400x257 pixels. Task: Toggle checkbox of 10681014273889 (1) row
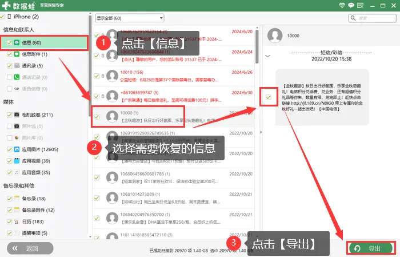click(x=97, y=198)
